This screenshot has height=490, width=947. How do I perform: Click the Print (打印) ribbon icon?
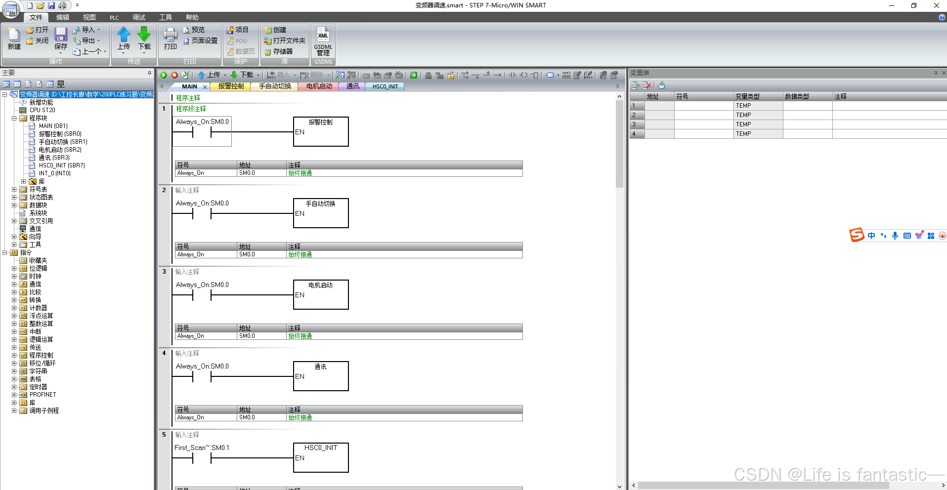pyautogui.click(x=171, y=39)
